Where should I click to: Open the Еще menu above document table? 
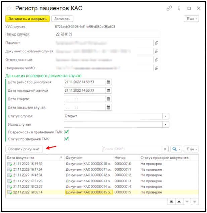pyautogui.click(x=191, y=149)
